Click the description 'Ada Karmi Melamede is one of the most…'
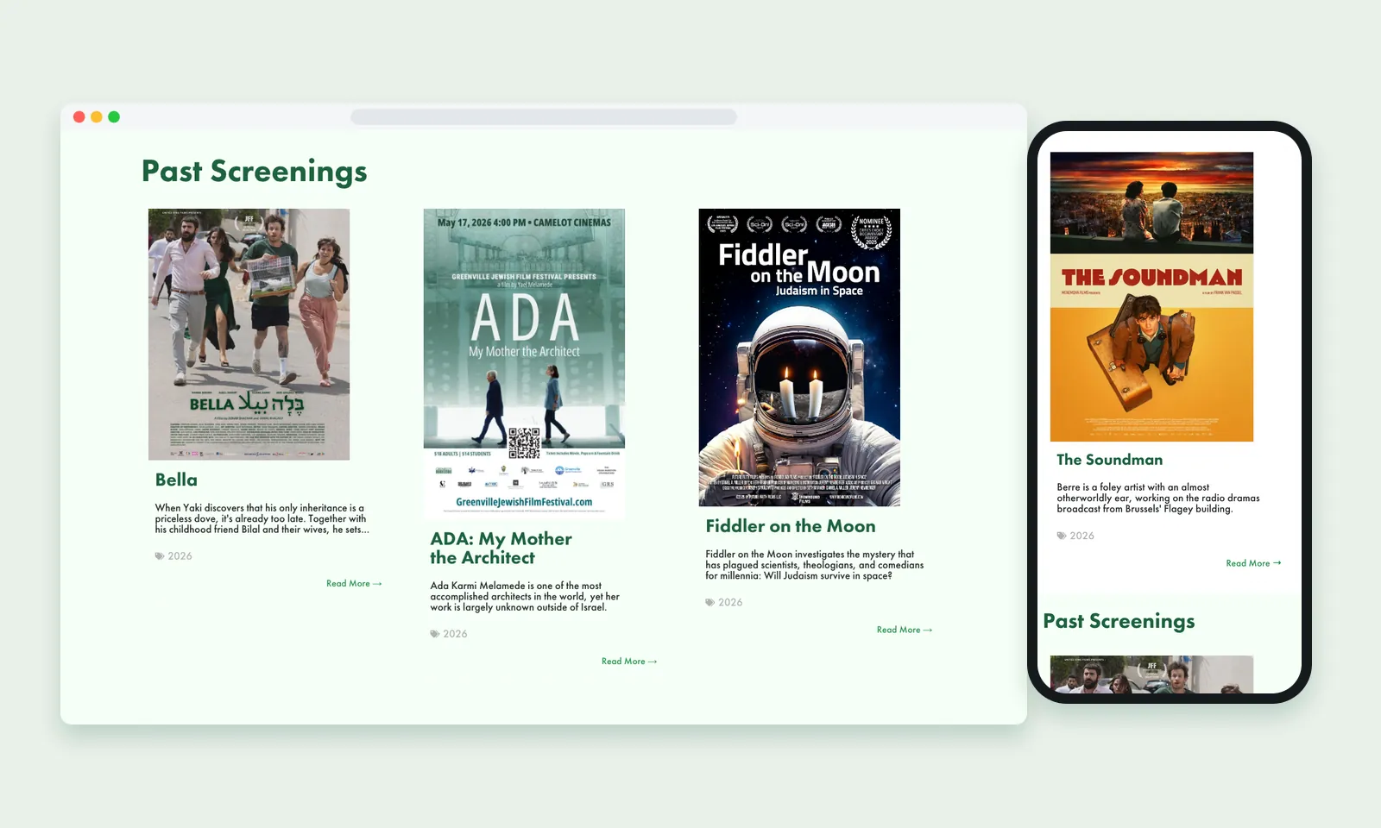Image resolution: width=1381 pixels, height=828 pixels. 525,596
